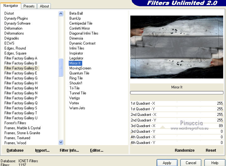Image resolution: width=226 pixels, height=166 pixels.
Task: Choose the Vortex filter
Action: click(74, 103)
